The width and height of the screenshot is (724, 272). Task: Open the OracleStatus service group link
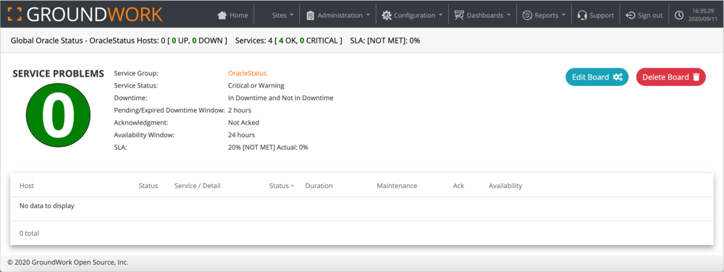247,73
